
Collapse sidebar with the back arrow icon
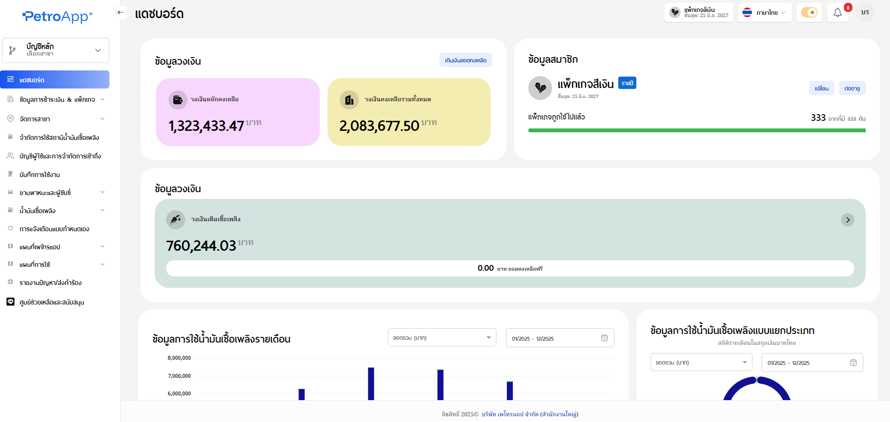pyautogui.click(x=120, y=12)
